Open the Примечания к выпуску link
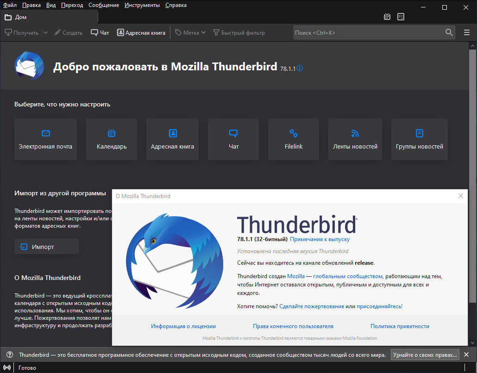477x373 pixels. tap(320, 239)
